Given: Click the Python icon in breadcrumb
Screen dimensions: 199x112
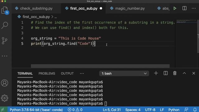Looking at the screenshot, I should click(x=19, y=17).
